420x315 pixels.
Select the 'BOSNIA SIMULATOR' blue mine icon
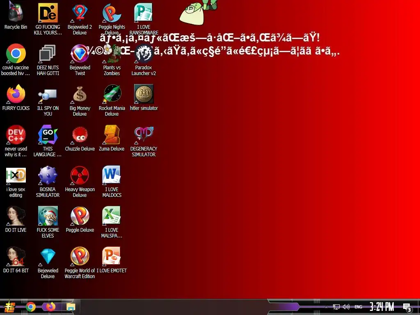48,181
